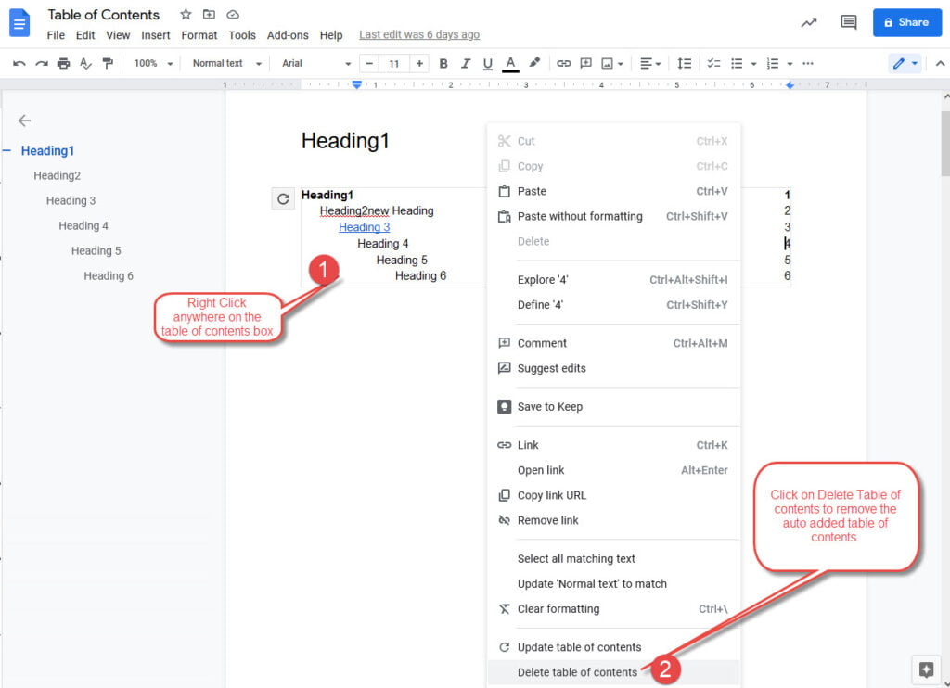
Task: Click the Spelling and grammar check icon
Action: tap(84, 63)
